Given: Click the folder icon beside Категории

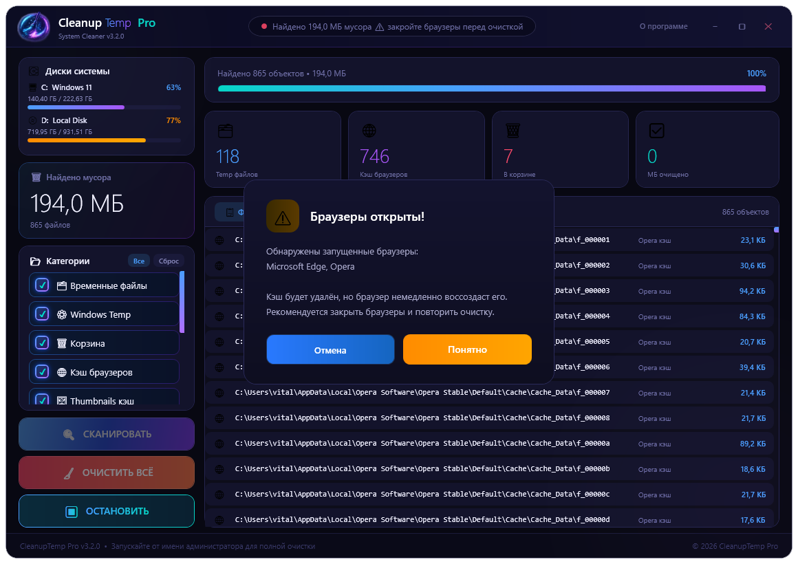Looking at the screenshot, I should click(x=35, y=261).
